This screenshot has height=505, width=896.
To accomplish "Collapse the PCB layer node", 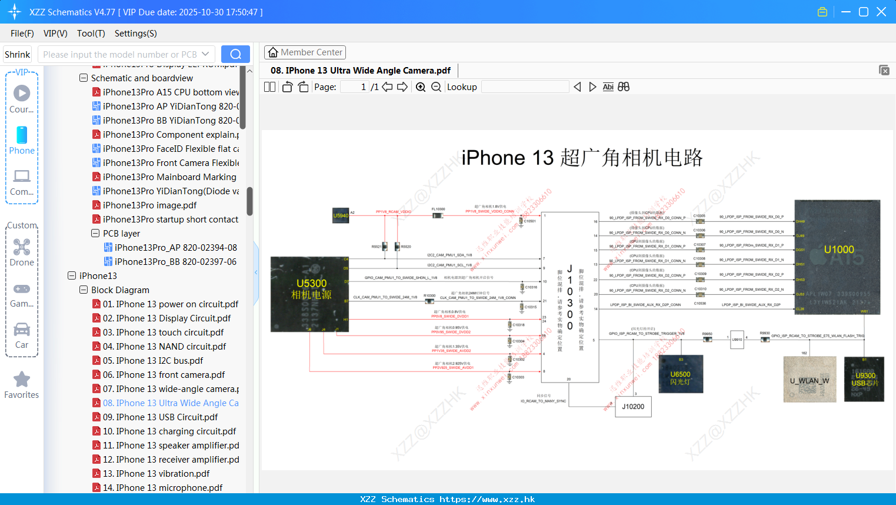I will 95,233.
